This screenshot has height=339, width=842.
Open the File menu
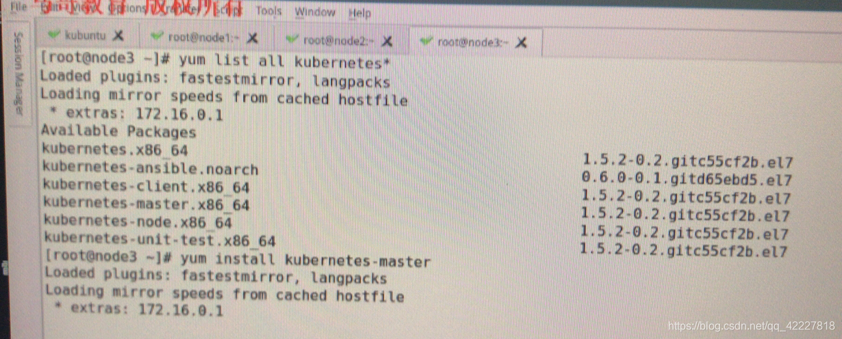(x=18, y=7)
